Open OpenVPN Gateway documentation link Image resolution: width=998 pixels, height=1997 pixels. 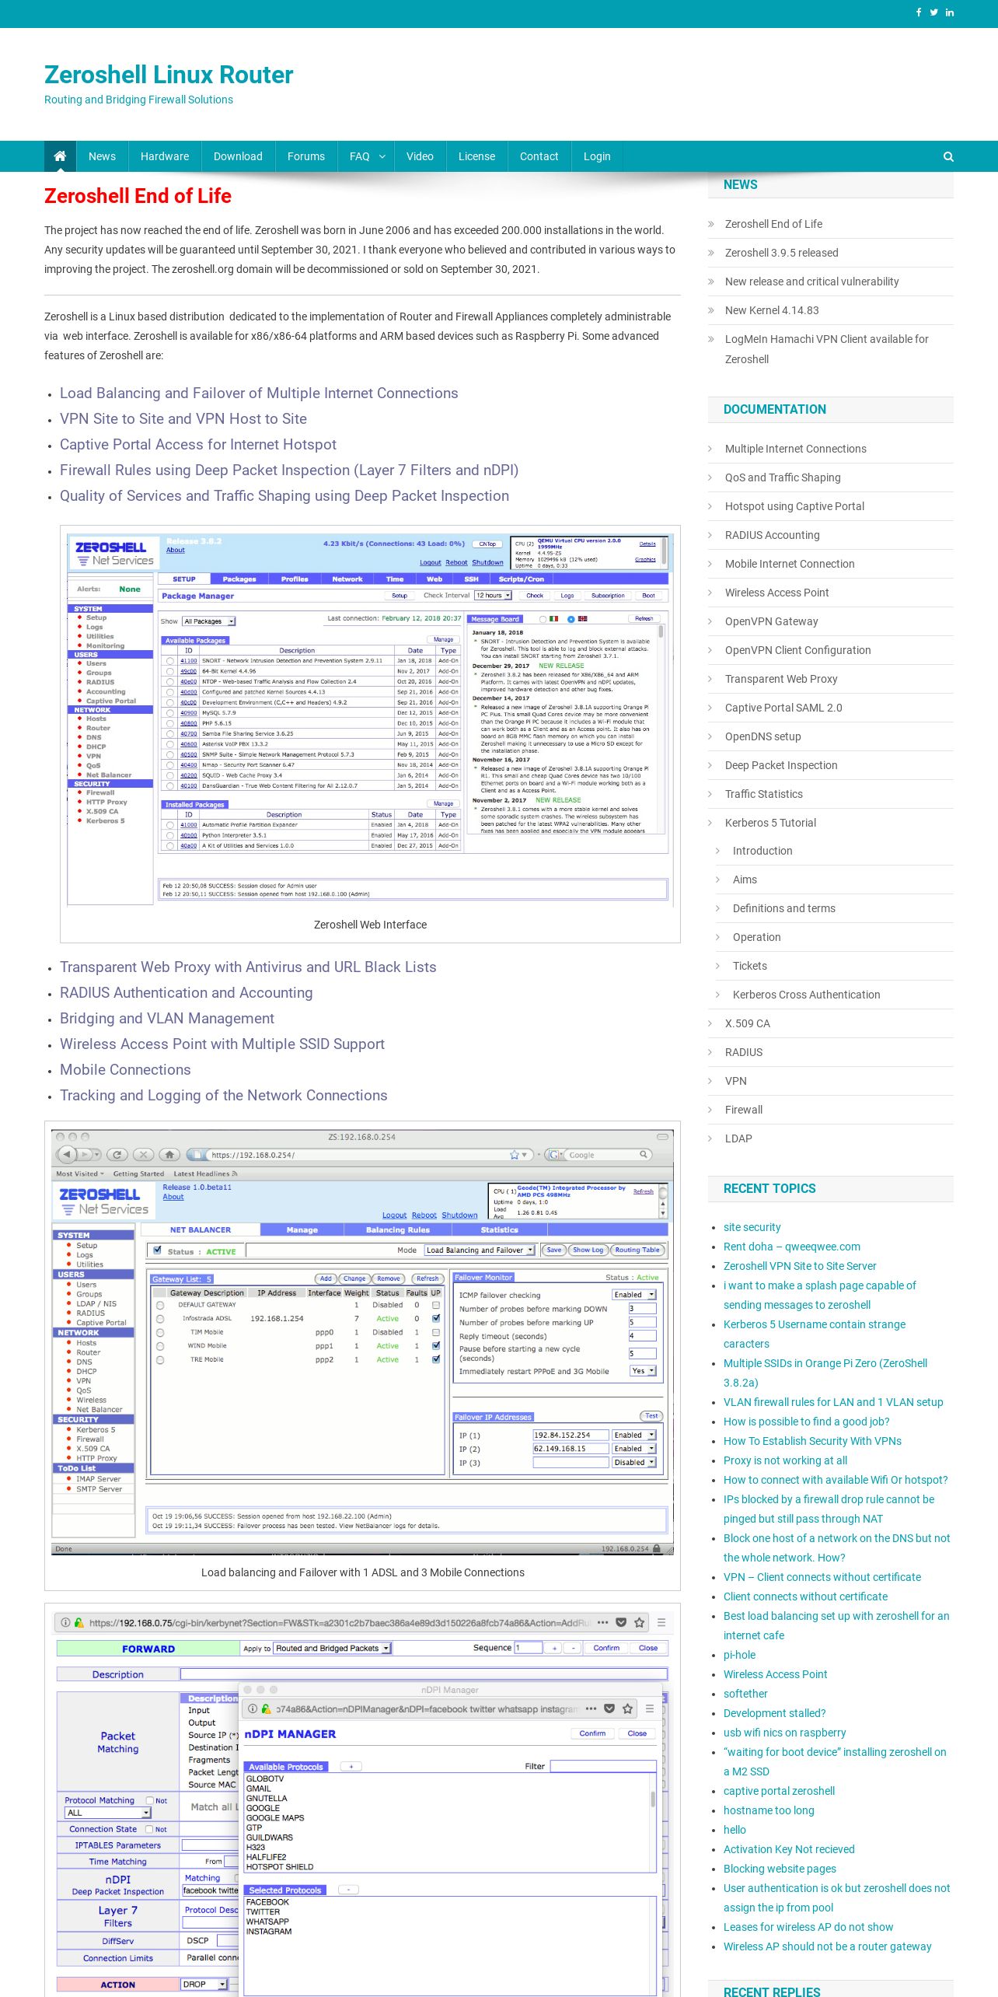(771, 621)
